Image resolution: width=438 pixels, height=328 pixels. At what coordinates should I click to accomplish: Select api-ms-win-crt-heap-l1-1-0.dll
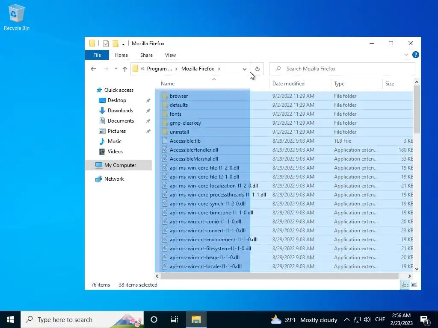tap(204, 258)
